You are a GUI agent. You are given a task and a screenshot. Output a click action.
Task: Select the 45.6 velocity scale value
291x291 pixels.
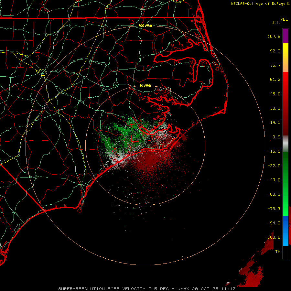coord(275,94)
